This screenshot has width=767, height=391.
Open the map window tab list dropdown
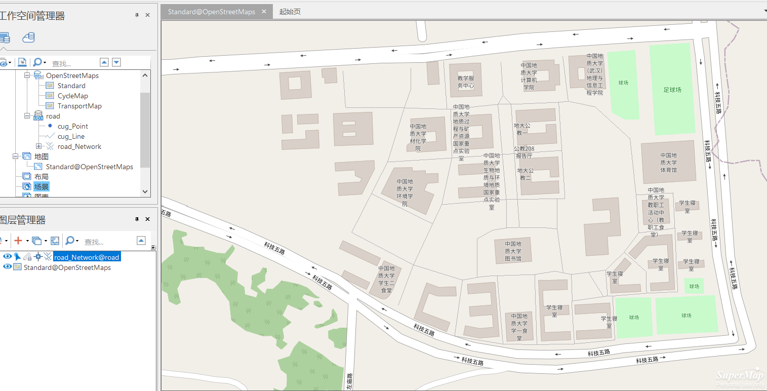764,10
